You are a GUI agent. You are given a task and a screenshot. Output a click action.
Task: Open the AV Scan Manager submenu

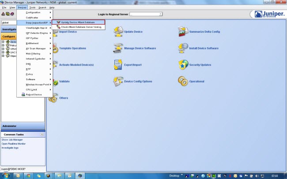pos(35,48)
